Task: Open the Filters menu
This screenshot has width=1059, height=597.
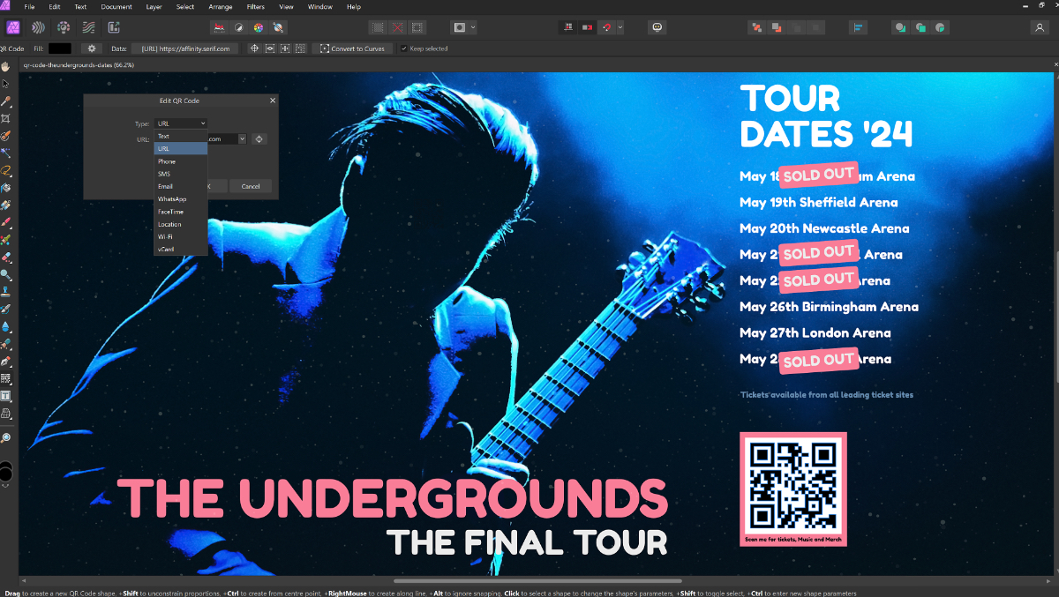Action: (255, 7)
